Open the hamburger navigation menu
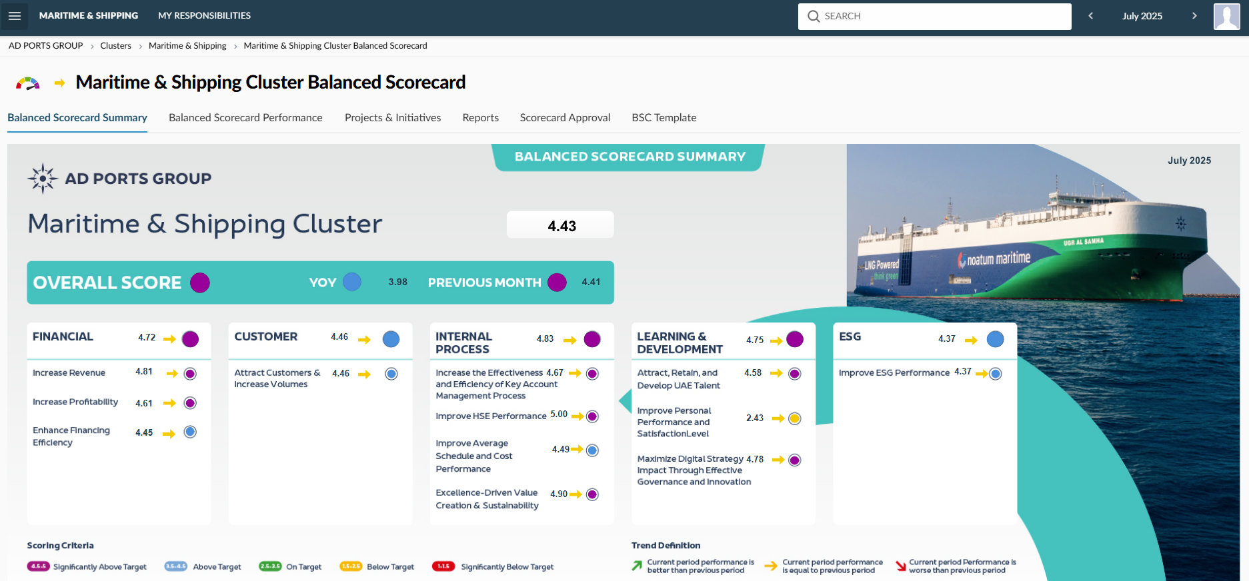 coord(15,16)
